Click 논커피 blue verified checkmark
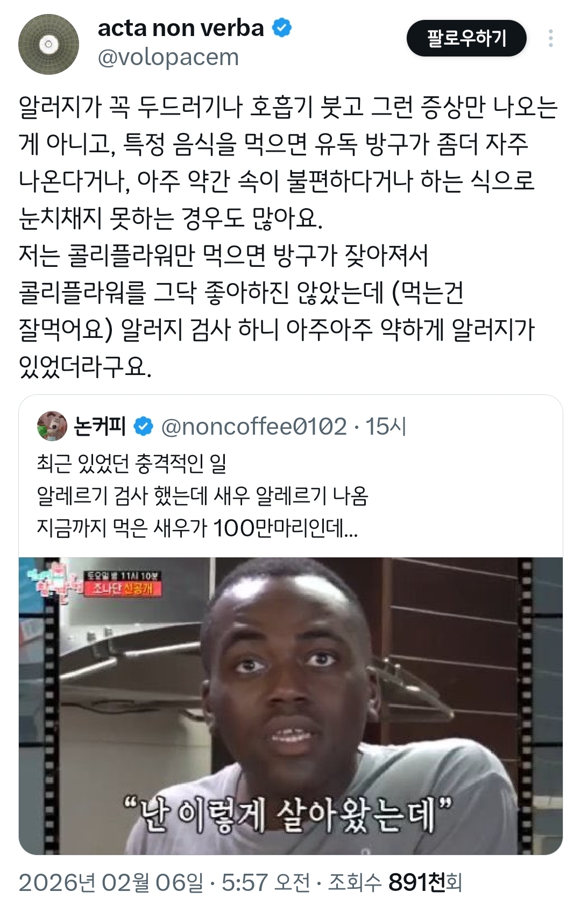Viewport: 581px width, 906px height. coord(143,427)
